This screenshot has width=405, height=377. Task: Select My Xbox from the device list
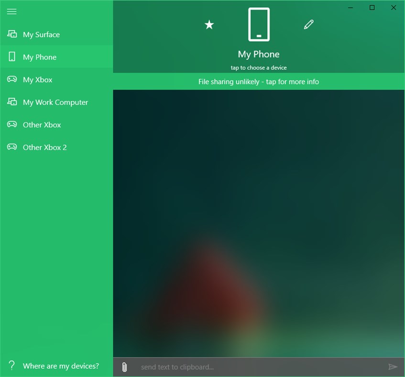[37, 80]
